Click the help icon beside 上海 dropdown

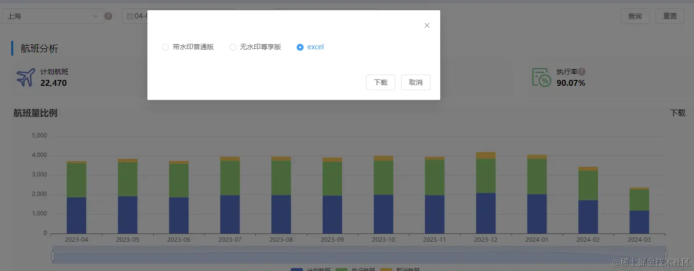click(108, 16)
